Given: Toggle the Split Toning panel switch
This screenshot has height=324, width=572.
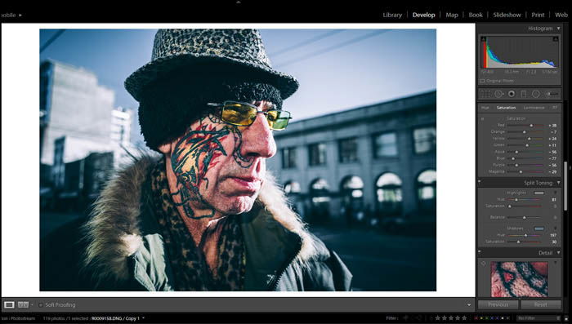Looking at the screenshot, I should (x=480, y=181).
